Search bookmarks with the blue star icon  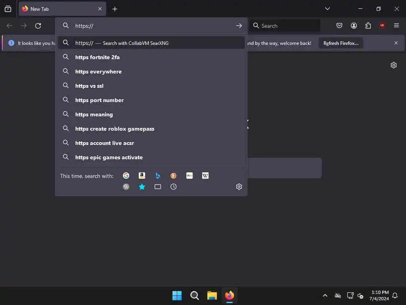coord(142,187)
